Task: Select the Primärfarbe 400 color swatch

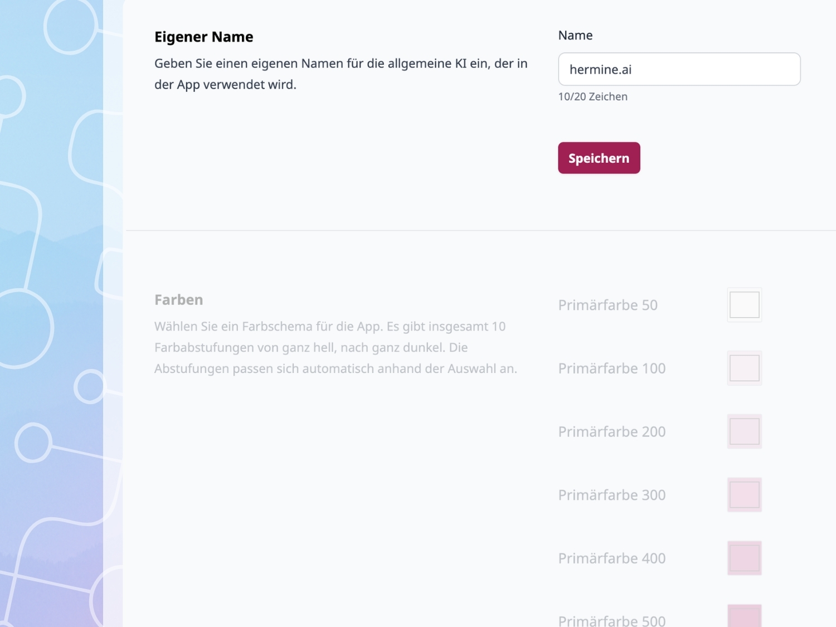Action: (x=744, y=557)
